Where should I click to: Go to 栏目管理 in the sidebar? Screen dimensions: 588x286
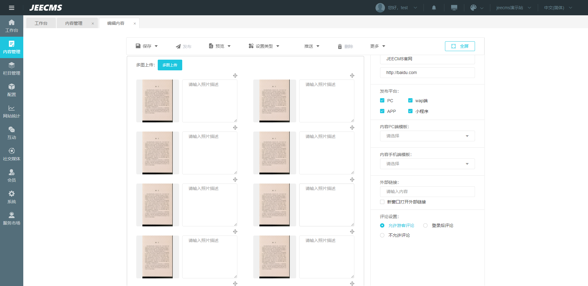(x=12, y=69)
